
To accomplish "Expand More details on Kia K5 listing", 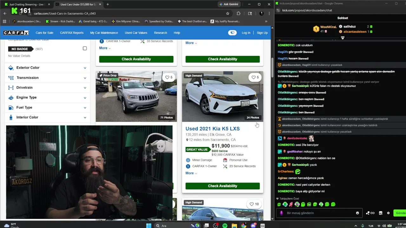I will coord(191,173).
